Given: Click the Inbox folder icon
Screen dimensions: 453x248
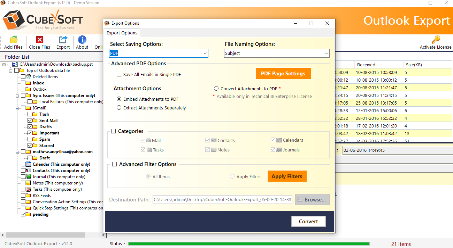Looking at the screenshot, I should pyautogui.click(x=29, y=83).
